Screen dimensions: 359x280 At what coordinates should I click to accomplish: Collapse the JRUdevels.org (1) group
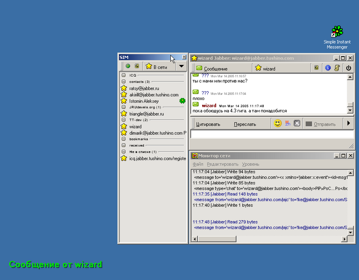coord(124,107)
